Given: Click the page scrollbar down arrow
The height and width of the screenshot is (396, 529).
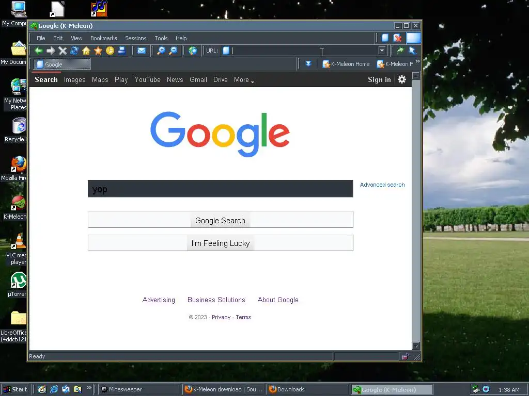Looking at the screenshot, I should [416, 346].
